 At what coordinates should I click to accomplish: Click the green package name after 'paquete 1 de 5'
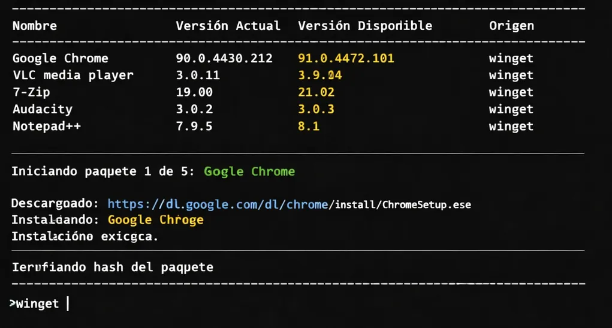tap(249, 171)
